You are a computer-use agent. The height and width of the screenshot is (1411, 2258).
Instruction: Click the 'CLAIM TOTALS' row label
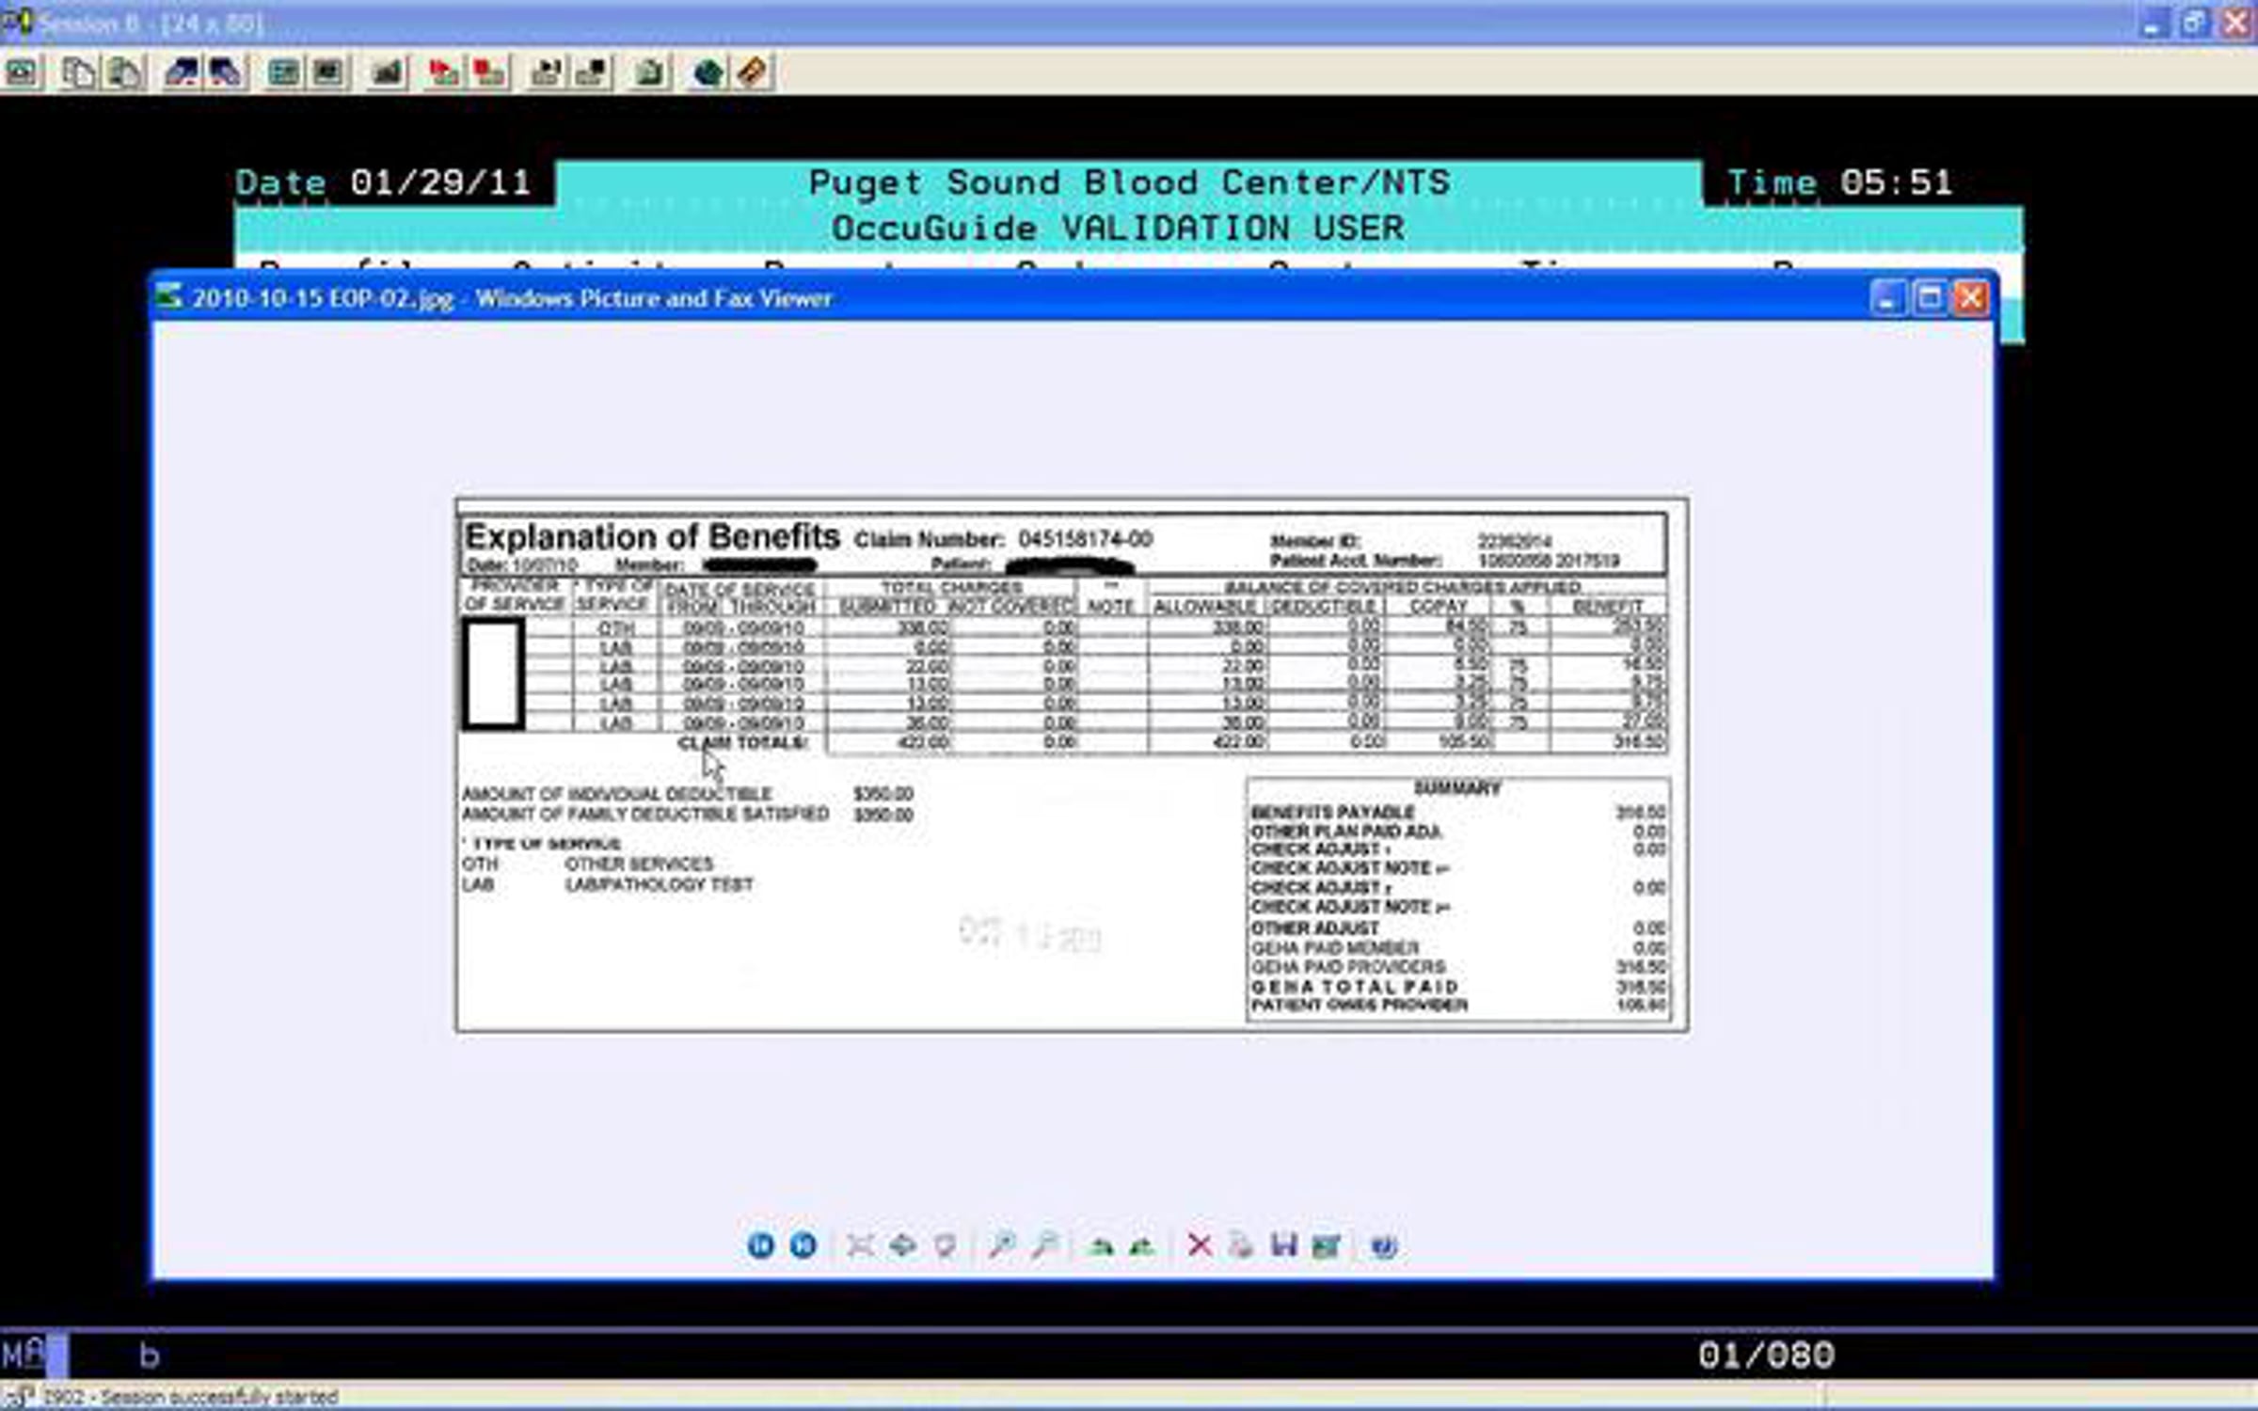[743, 743]
